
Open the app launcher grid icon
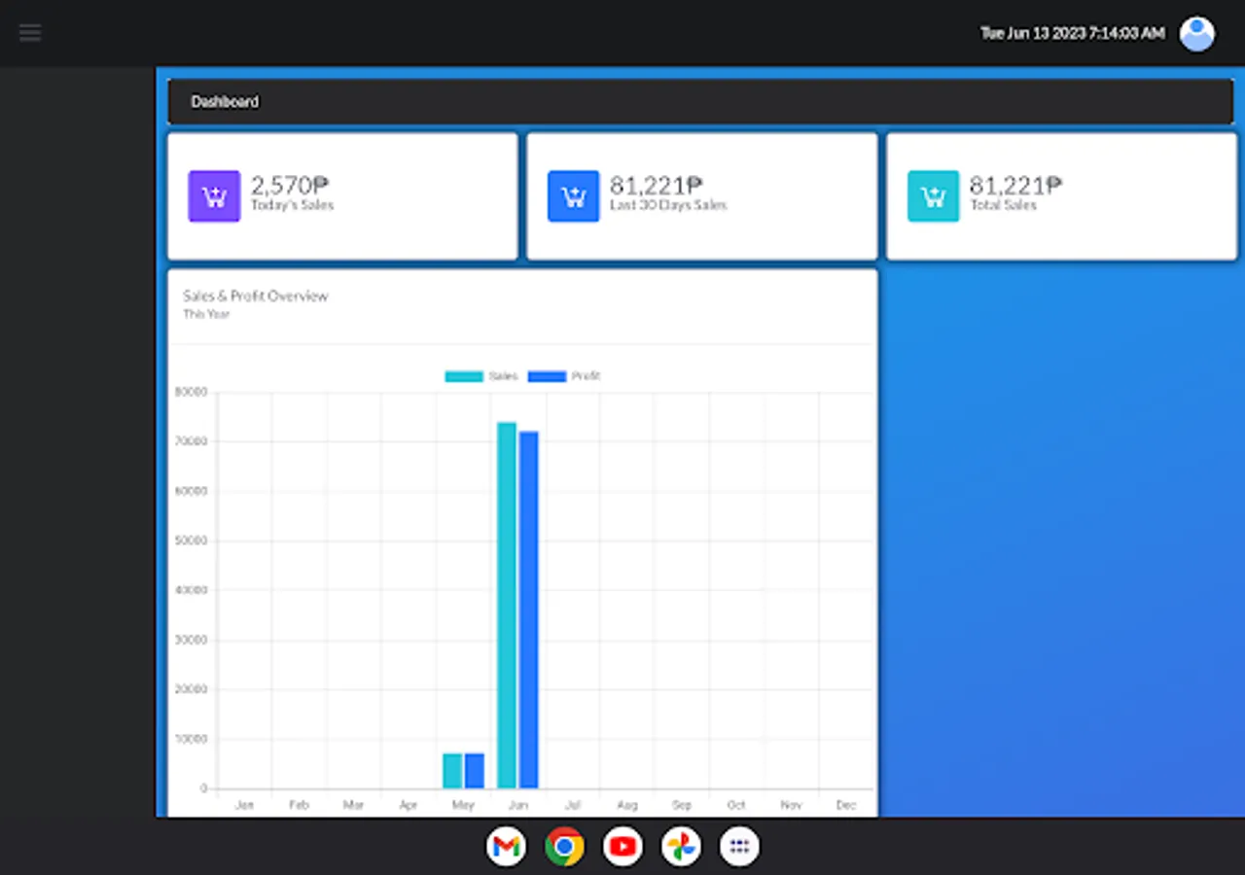pos(739,847)
